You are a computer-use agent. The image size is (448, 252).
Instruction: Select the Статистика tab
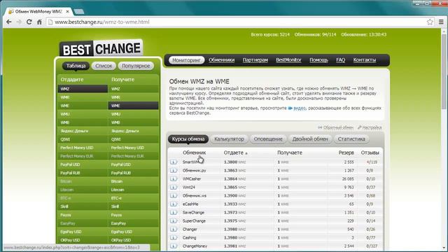click(x=351, y=139)
